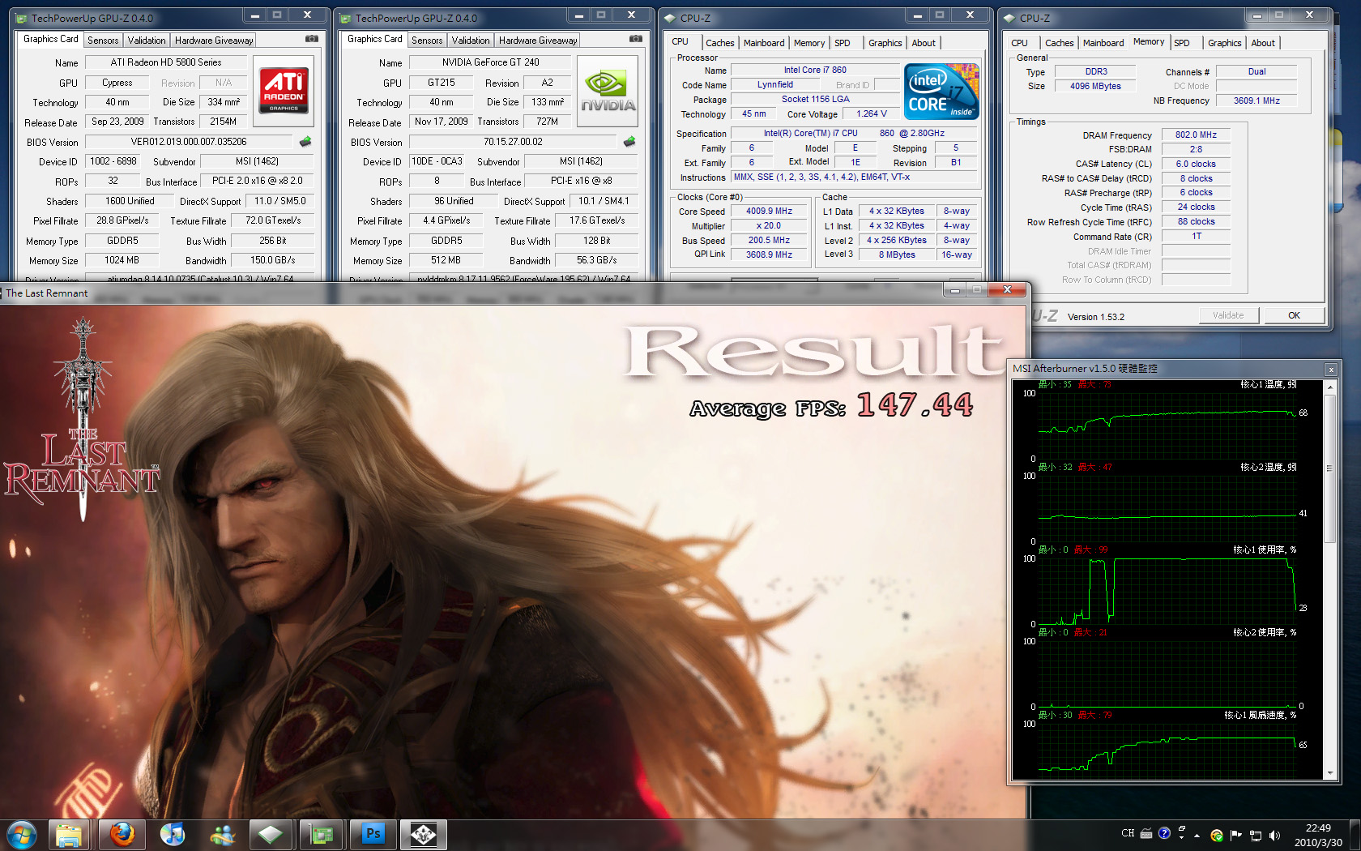Image resolution: width=1361 pixels, height=851 pixels.
Task: Click the CH language bar indicator
Action: coord(1128,833)
